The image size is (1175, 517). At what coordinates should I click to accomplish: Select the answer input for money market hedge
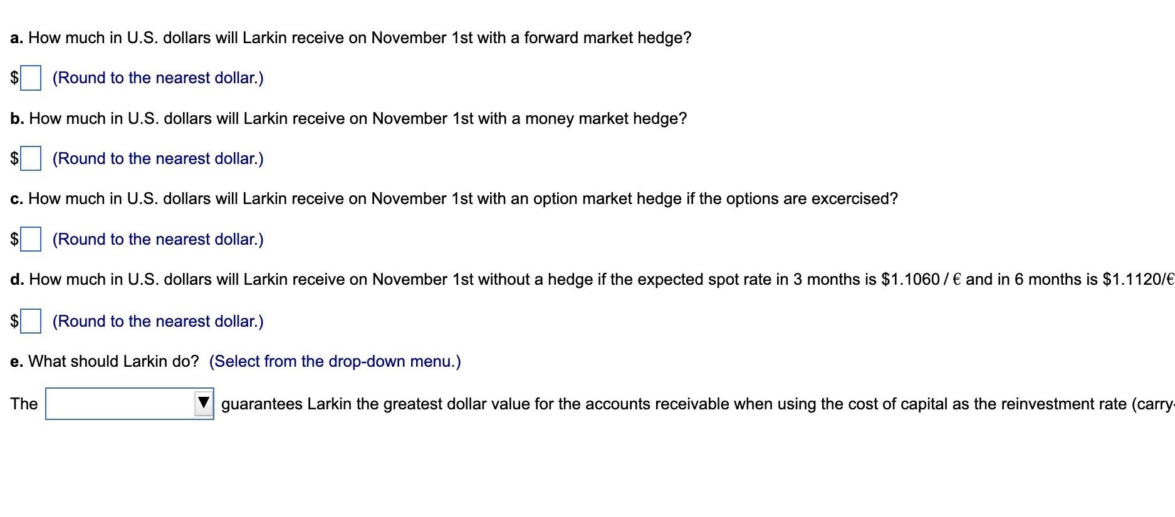click(31, 157)
